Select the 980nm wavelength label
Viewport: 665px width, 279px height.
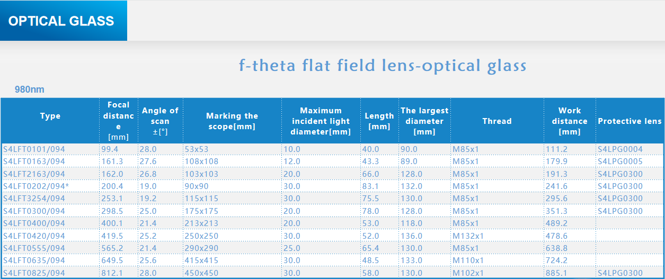point(30,89)
